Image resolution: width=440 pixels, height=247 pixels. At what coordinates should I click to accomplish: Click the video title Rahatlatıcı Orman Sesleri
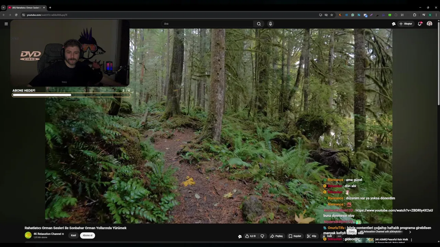[75, 228]
